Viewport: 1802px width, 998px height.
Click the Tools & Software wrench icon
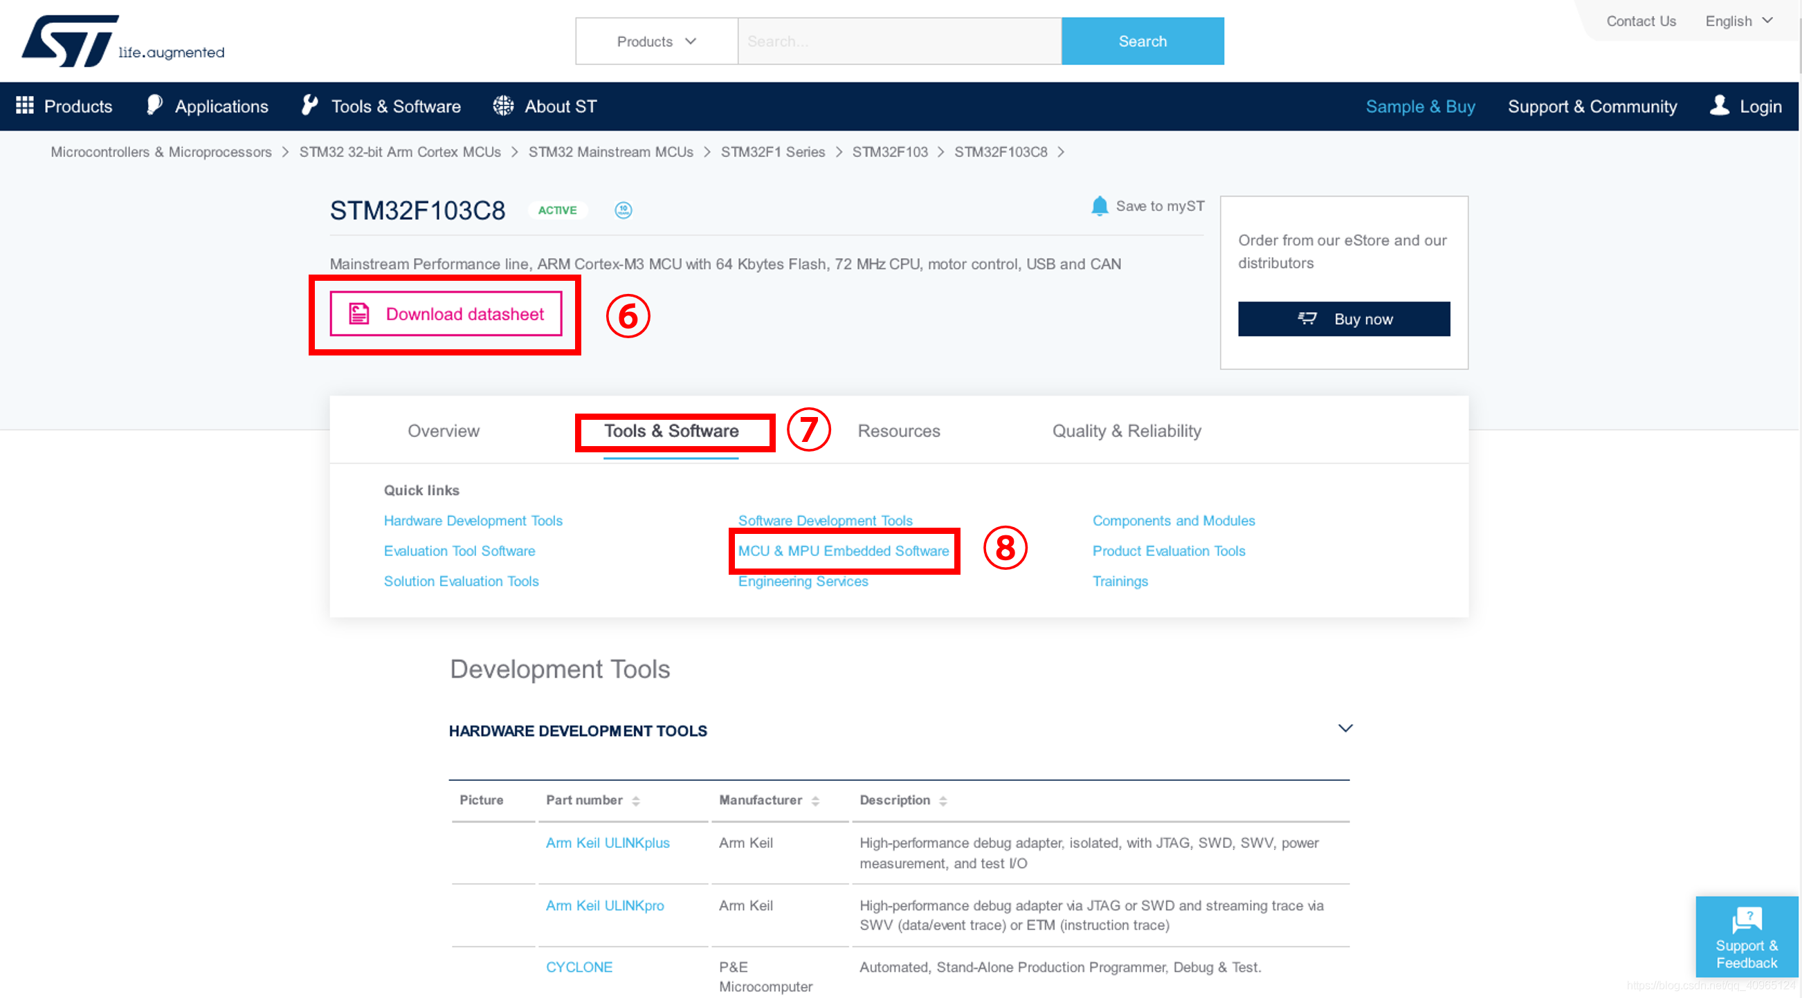pyautogui.click(x=309, y=106)
